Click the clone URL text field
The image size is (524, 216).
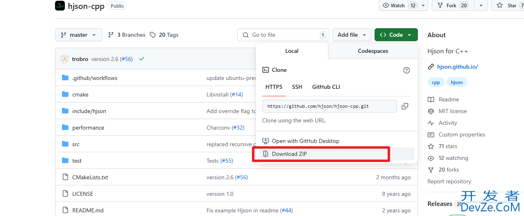coord(330,106)
